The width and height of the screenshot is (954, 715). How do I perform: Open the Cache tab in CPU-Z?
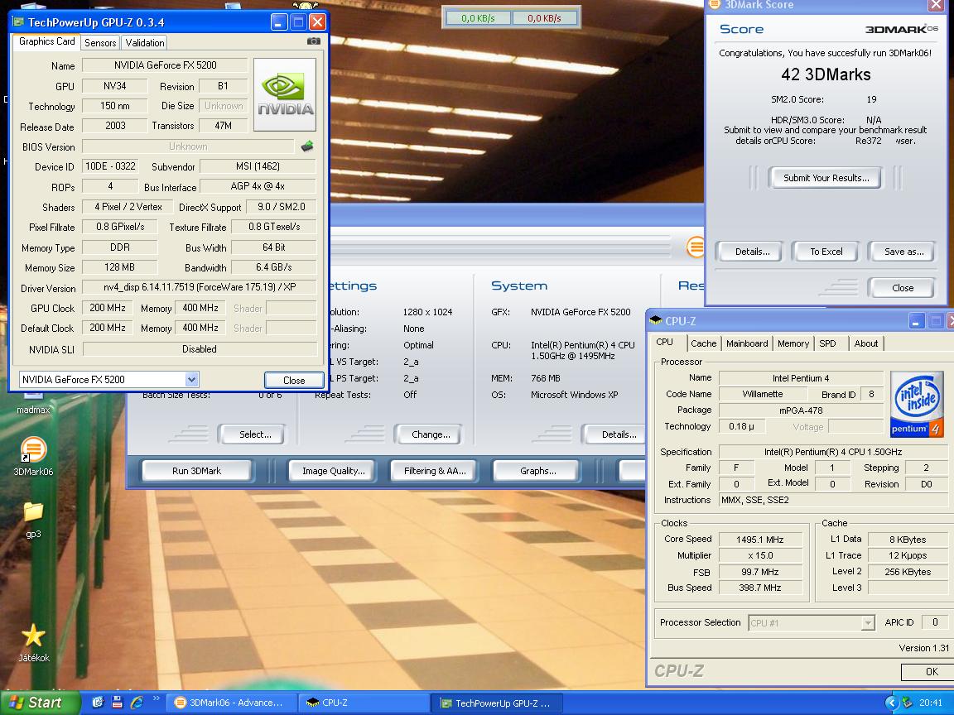pos(703,343)
